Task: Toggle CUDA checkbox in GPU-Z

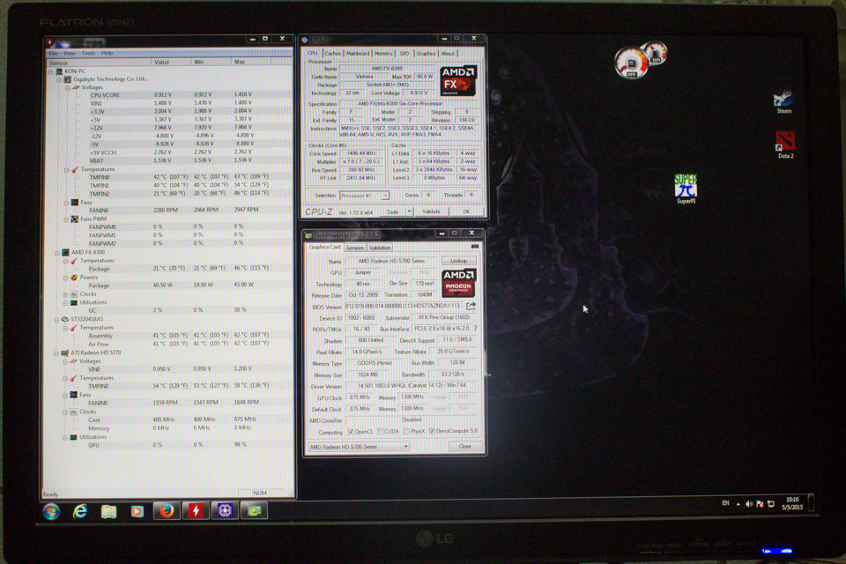Action: 381,431
